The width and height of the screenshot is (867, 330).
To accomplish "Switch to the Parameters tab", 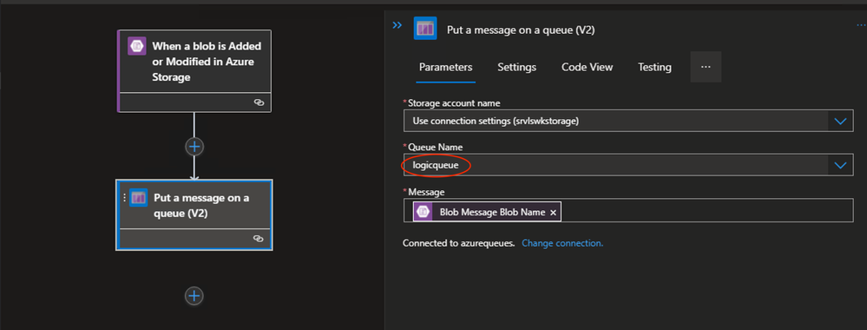I will coord(446,67).
